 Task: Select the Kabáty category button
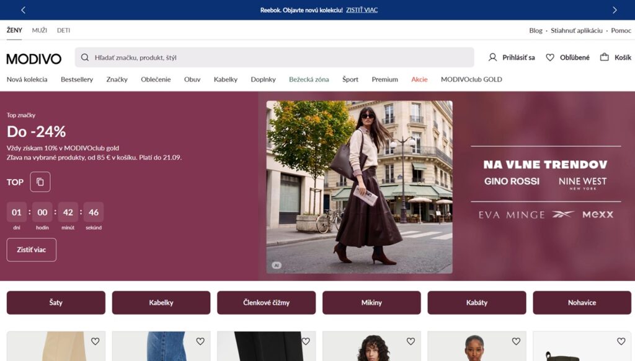477,302
